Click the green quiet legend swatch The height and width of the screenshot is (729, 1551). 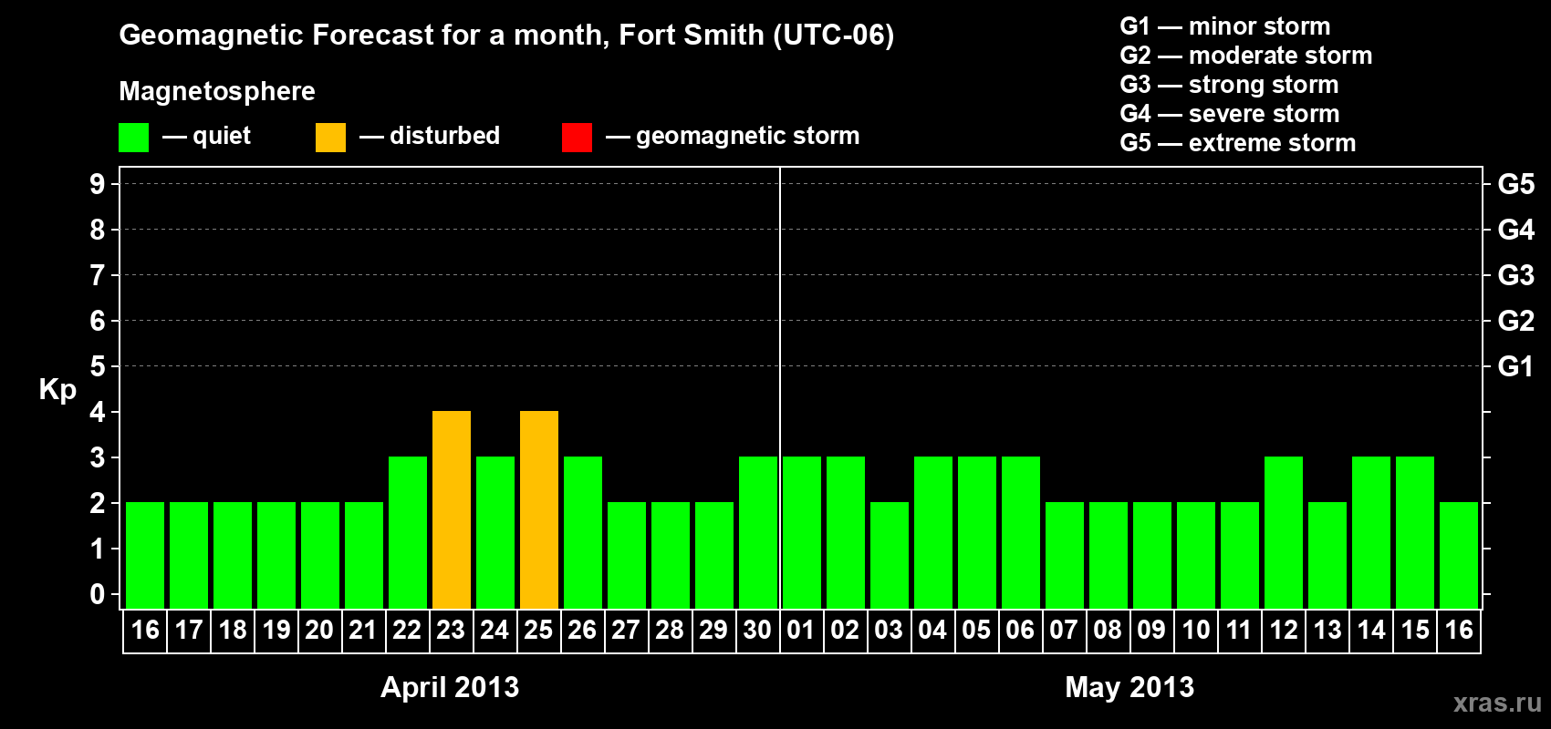click(133, 138)
